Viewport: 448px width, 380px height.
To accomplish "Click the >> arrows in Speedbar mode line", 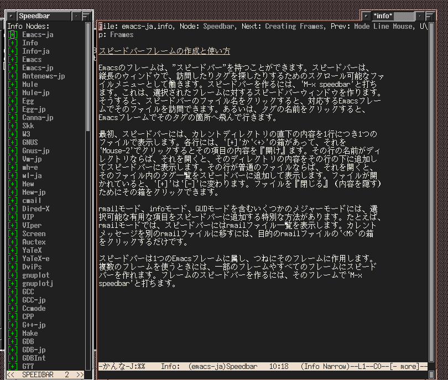I will click(80, 374).
